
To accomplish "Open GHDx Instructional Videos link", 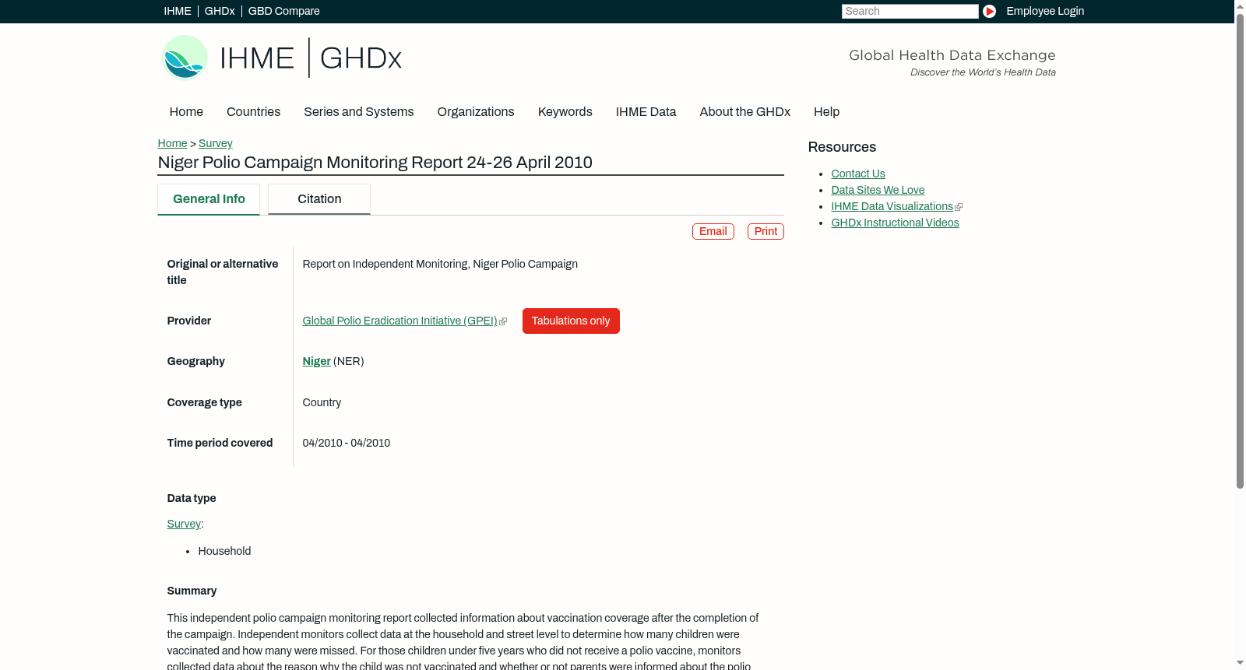I will pos(895,223).
